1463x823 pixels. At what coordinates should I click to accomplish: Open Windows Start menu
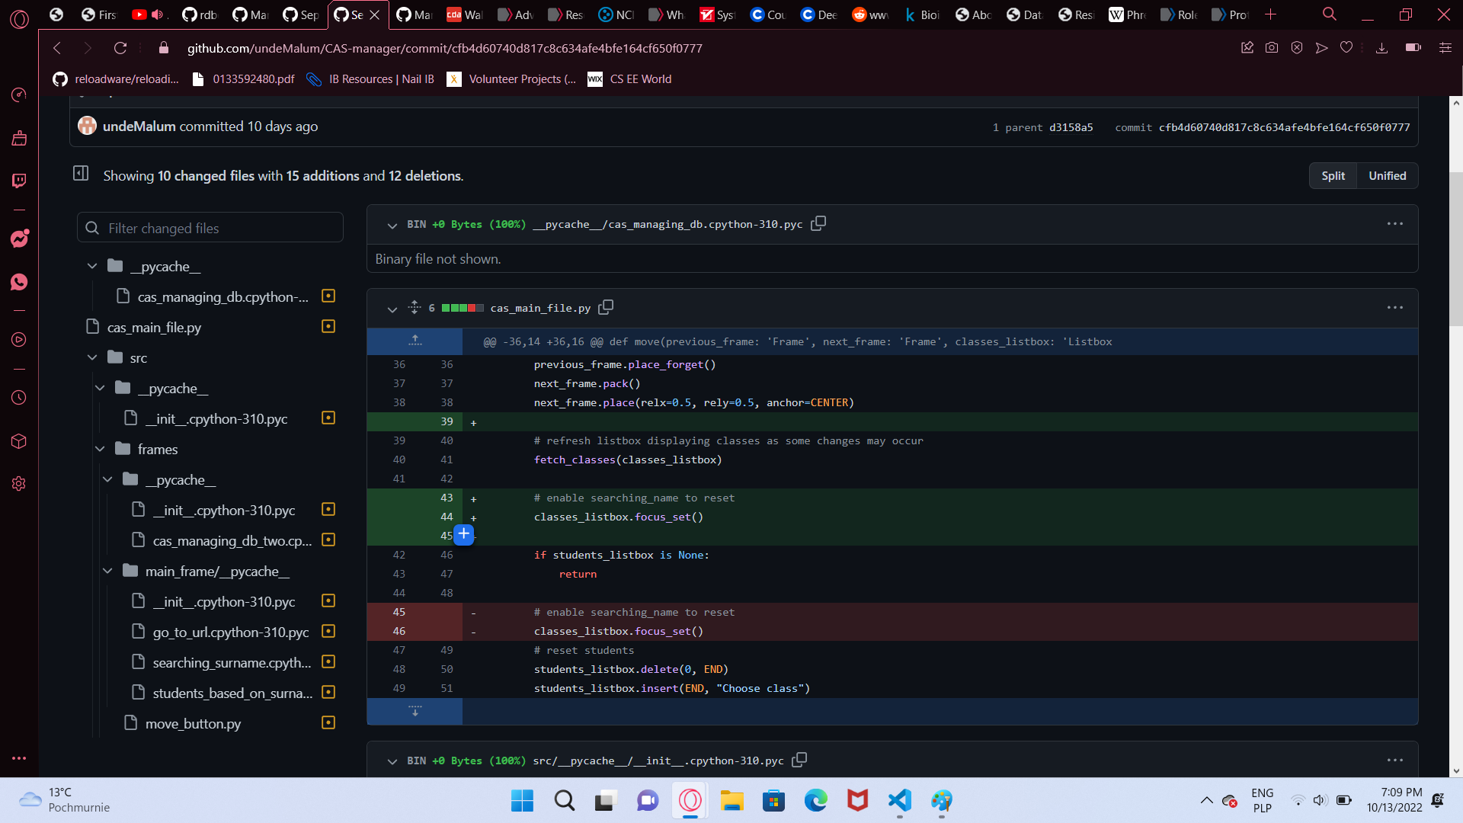[522, 800]
